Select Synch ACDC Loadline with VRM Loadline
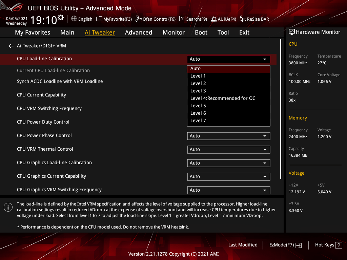This screenshot has width=347, height=260. 60,81
